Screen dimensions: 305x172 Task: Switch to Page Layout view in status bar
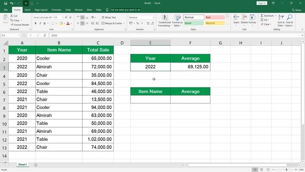click(x=262, y=170)
